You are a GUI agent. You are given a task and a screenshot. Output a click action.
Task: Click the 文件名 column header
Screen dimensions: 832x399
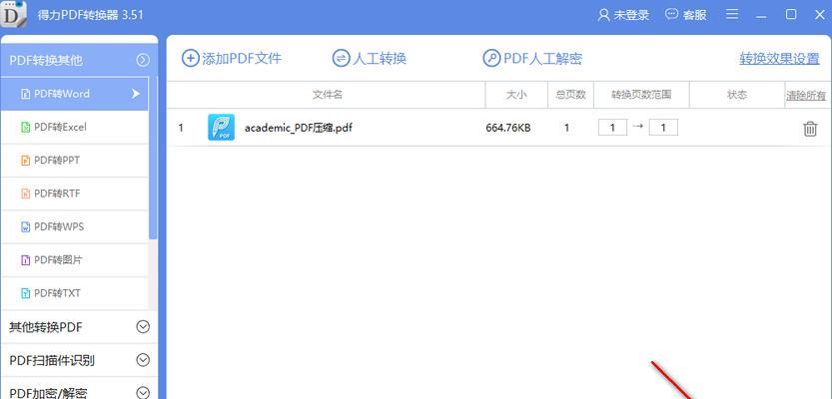point(328,95)
